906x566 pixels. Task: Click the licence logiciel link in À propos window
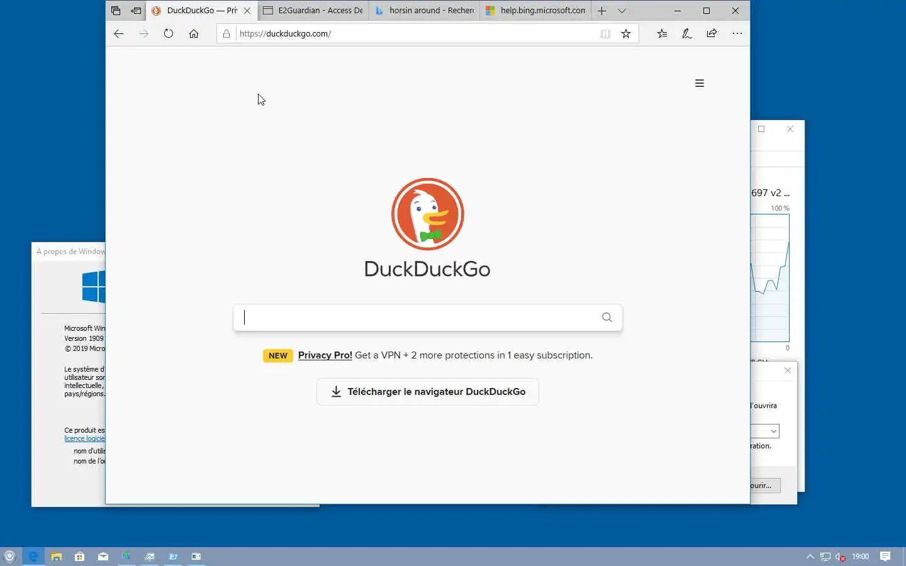tap(84, 438)
